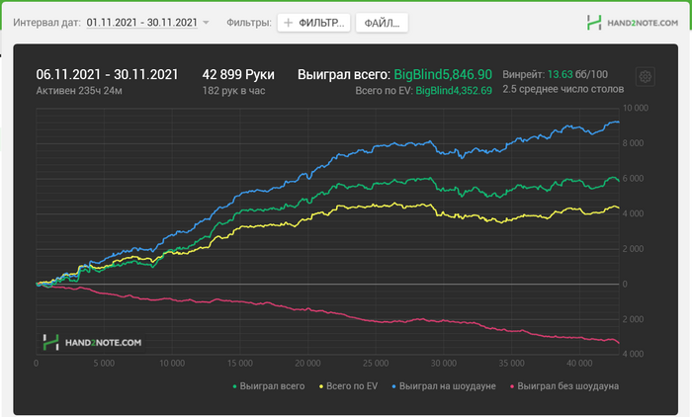The image size is (692, 417).
Task: Add a filter with the ФИЛЬТР button
Action: (313, 23)
